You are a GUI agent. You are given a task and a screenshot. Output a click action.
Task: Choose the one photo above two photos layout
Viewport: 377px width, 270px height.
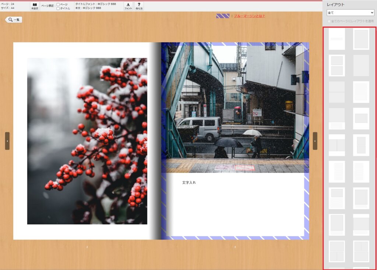click(x=337, y=252)
